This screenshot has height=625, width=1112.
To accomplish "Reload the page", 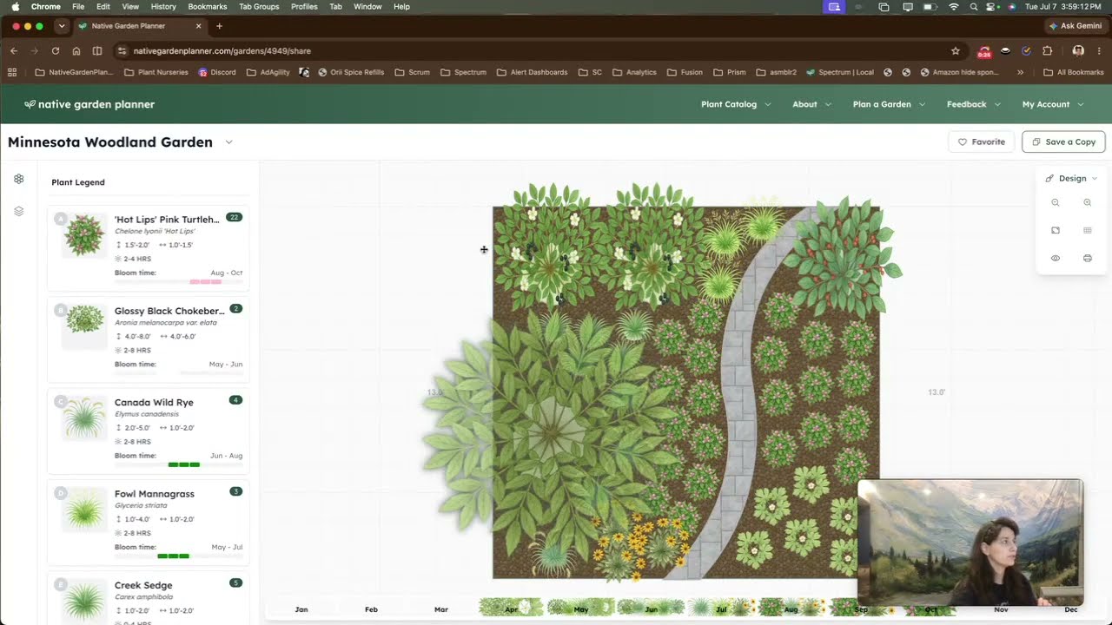I will [56, 51].
